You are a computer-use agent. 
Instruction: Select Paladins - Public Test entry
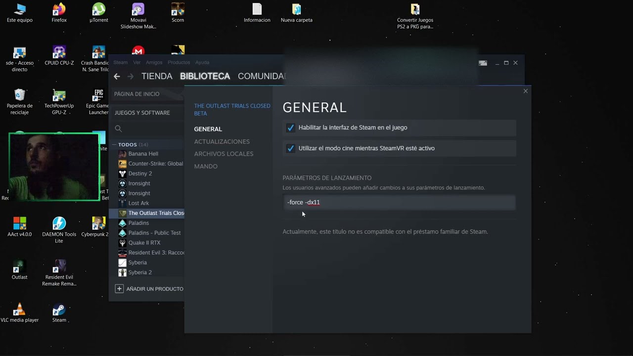(154, 233)
